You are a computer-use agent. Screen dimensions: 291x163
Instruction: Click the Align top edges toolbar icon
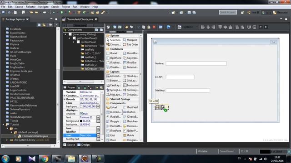click(x=220, y=27)
